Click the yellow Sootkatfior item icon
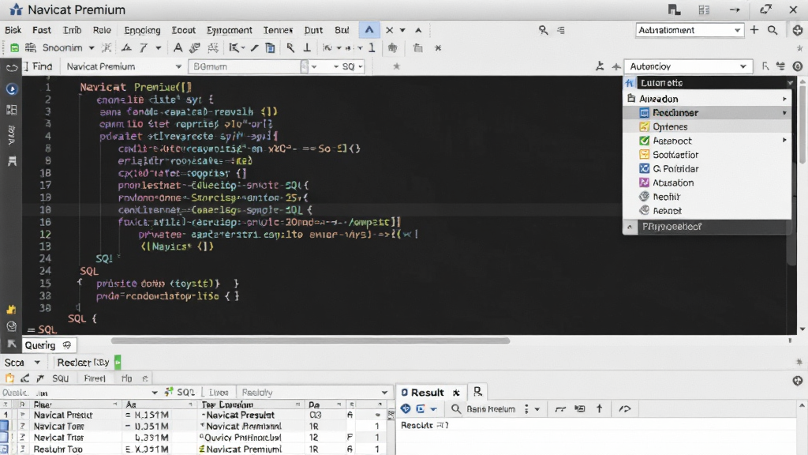This screenshot has width=808, height=455. click(x=644, y=154)
